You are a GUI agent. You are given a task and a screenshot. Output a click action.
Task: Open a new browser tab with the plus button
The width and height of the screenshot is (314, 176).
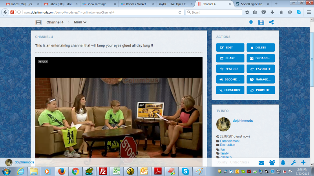tap(276, 4)
